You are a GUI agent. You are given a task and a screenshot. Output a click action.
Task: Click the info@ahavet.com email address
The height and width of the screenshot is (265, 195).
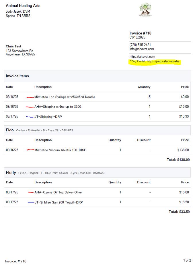[142, 49]
